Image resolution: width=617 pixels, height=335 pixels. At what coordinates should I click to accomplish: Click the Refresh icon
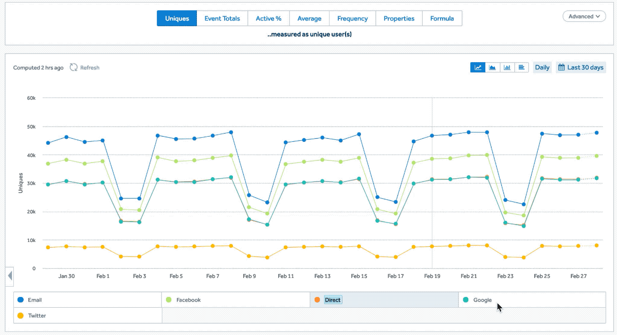click(74, 67)
